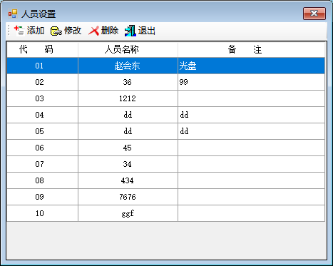
Task: Click the 退出 text label in toolbar
Action: pyautogui.click(x=147, y=31)
